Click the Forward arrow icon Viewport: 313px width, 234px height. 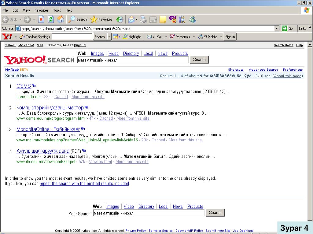pos(27,19)
